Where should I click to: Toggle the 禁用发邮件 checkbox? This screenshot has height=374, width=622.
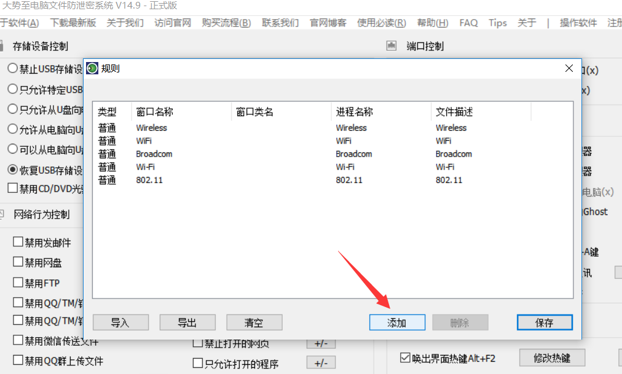pos(18,242)
